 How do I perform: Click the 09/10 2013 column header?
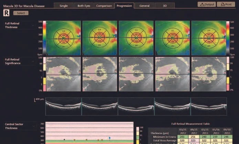tap(227, 131)
